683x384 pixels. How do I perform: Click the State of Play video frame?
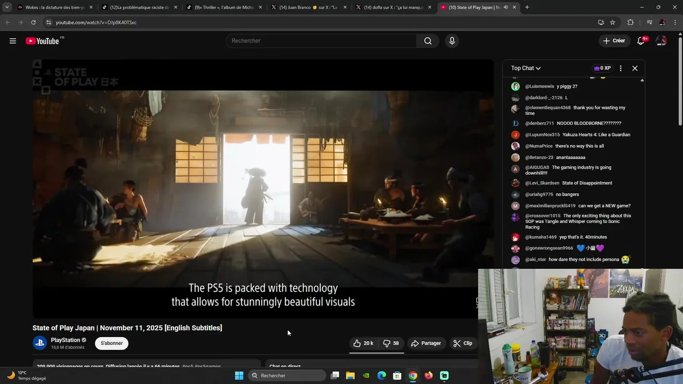[x=263, y=189]
